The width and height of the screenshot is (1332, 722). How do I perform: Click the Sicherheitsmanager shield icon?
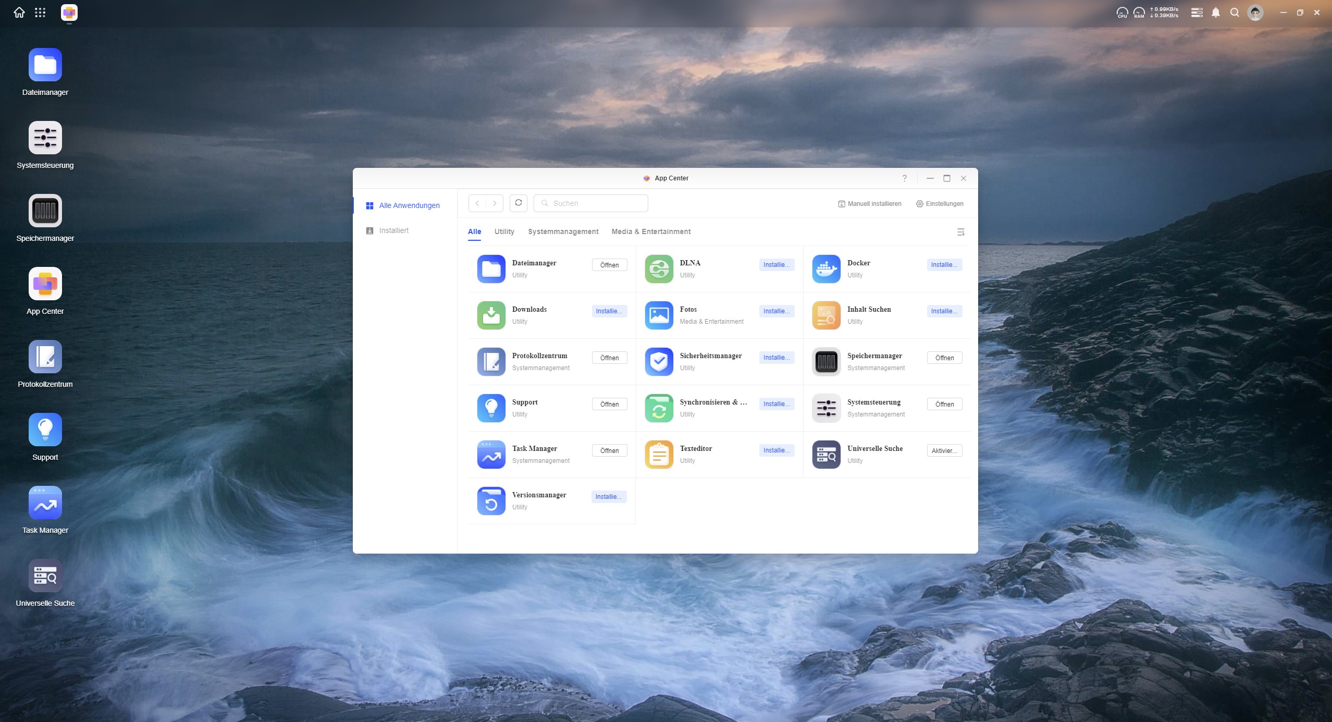(659, 362)
